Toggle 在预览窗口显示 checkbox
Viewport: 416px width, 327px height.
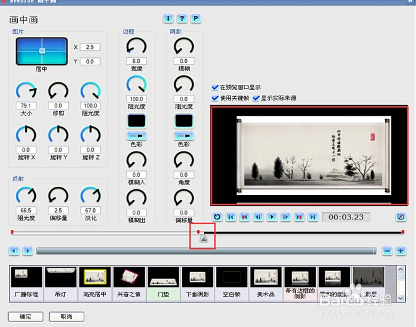tap(215, 87)
